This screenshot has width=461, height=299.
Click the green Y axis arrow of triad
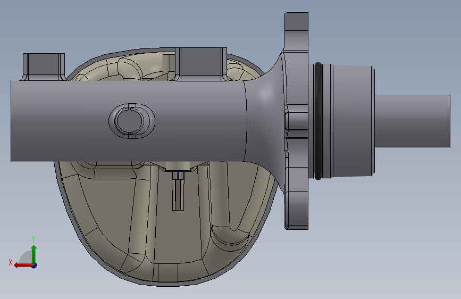[x=34, y=254]
